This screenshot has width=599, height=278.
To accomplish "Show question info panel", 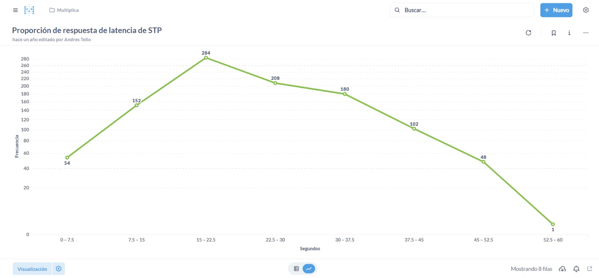I will click(569, 33).
